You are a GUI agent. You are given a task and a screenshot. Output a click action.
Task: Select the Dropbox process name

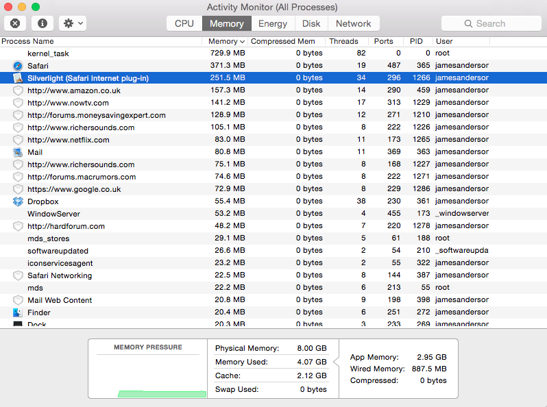tap(43, 201)
